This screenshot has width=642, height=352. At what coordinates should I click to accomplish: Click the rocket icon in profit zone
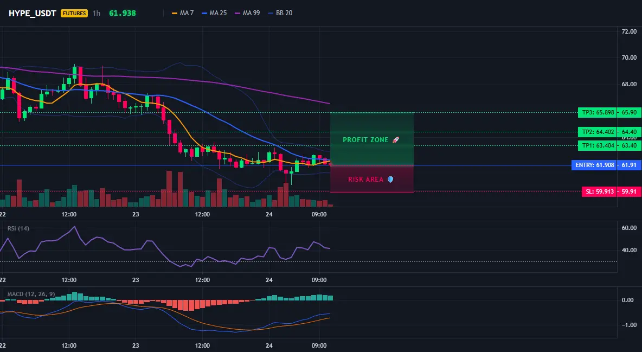[395, 140]
